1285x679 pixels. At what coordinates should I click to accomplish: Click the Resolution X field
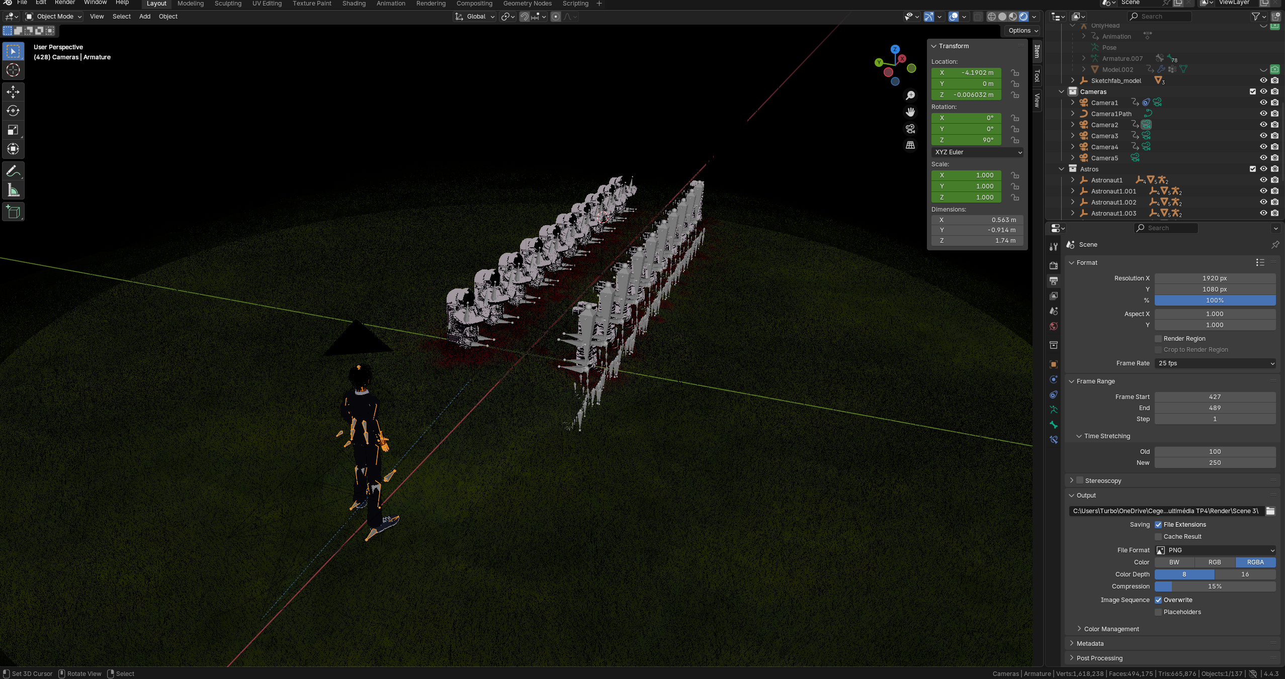(x=1215, y=278)
